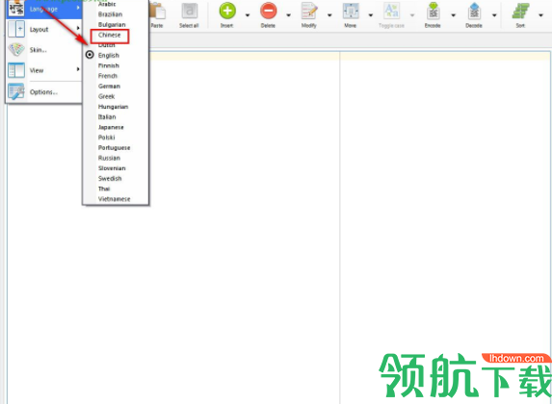Click the Language menu icon

(x=16, y=9)
